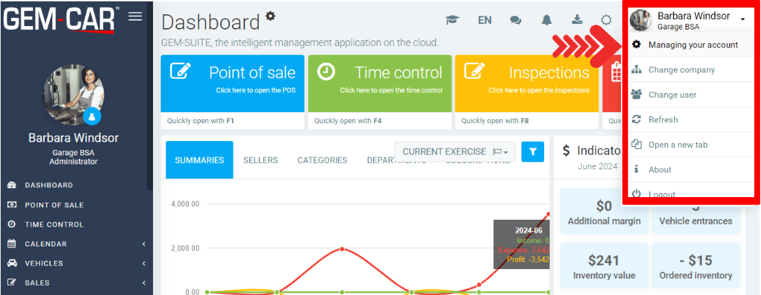Click the Inventory value indicator card

click(604, 266)
